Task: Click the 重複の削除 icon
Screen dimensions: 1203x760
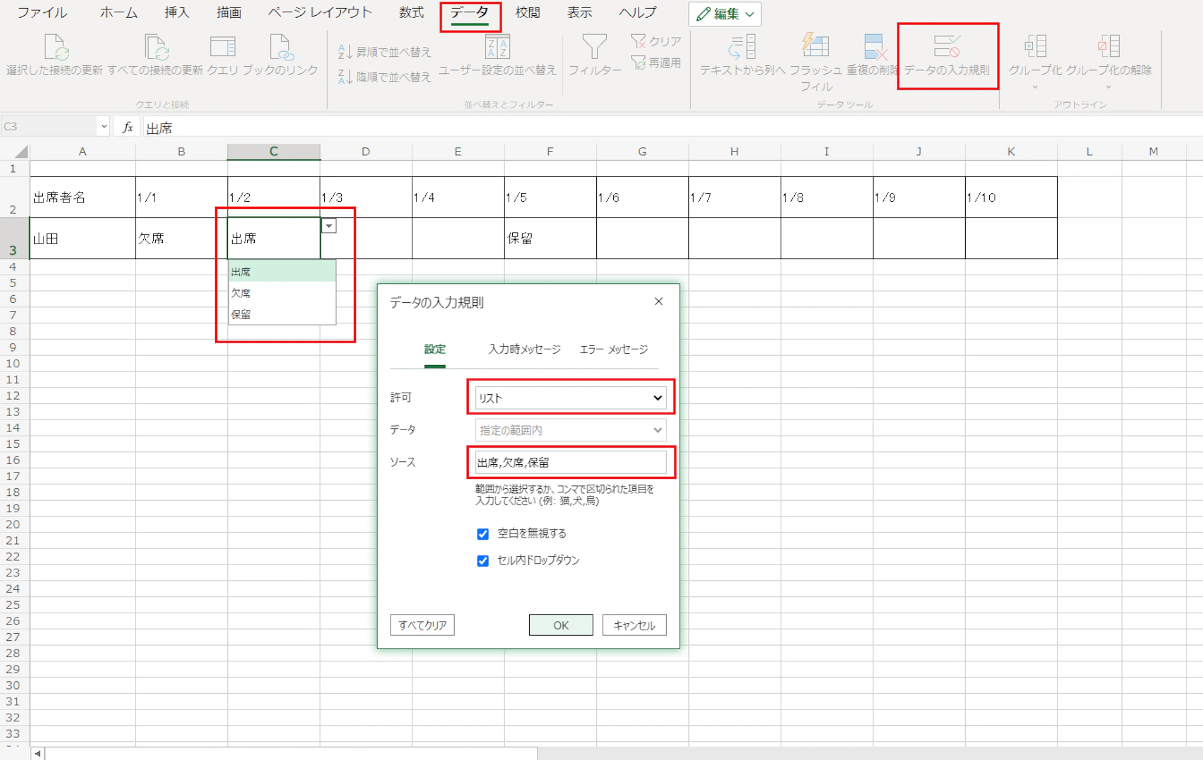Action: (874, 47)
